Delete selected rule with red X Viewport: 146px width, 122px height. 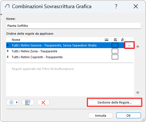tap(43, 102)
